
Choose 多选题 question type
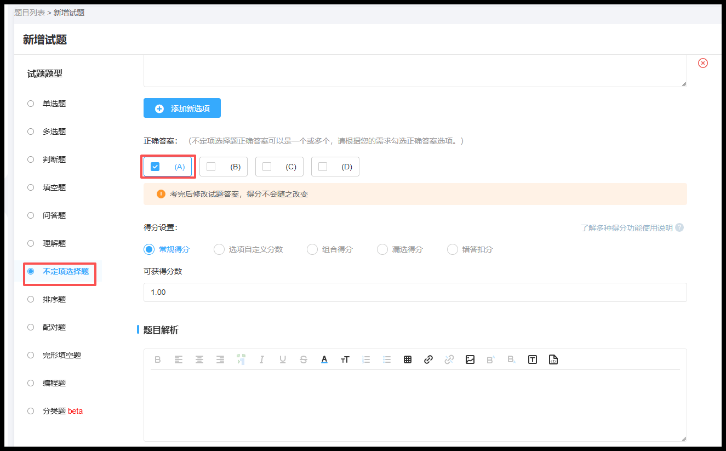(x=47, y=132)
